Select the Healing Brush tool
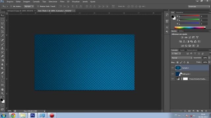The image size is (211, 118). pos(2,40)
